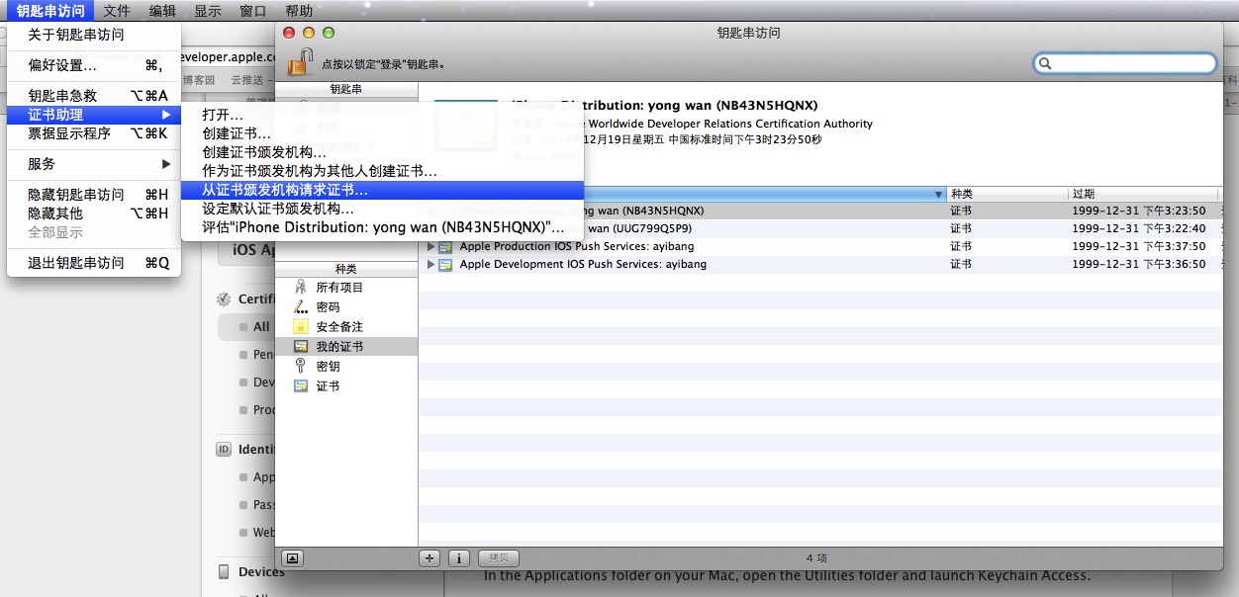The height and width of the screenshot is (597, 1239).
Task: Select the 所有项目 category with keys icon
Action: 301,287
